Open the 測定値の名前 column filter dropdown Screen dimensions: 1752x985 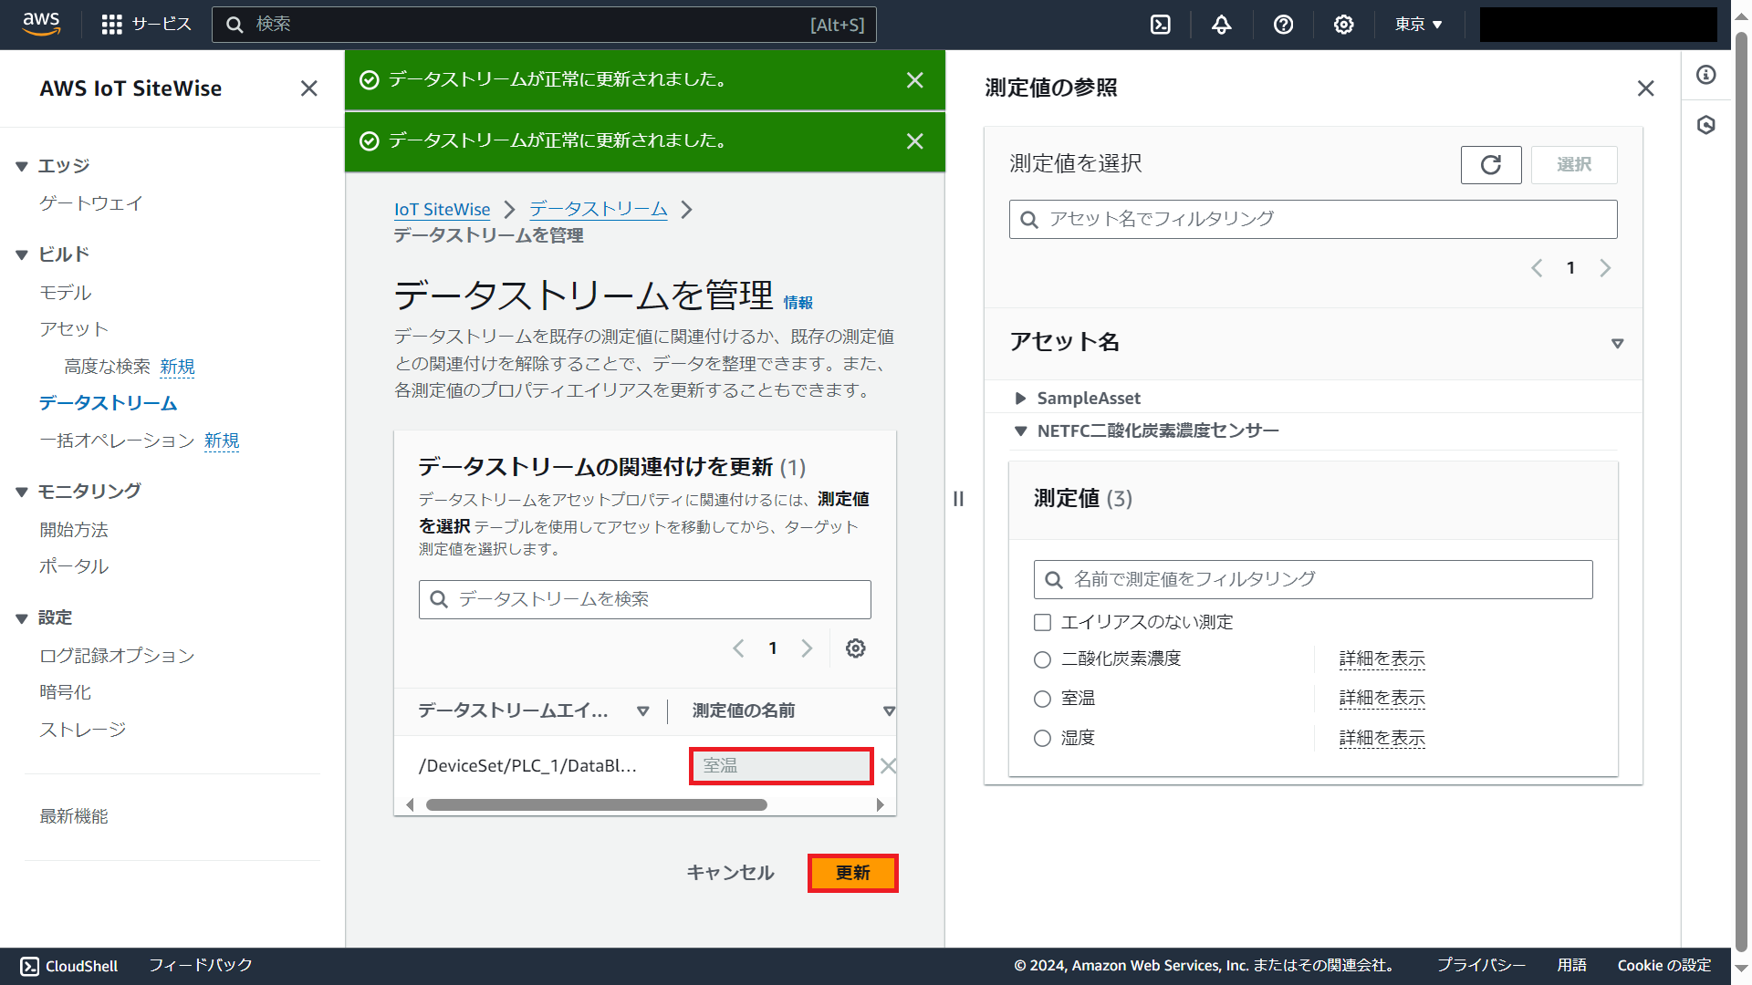(890, 710)
